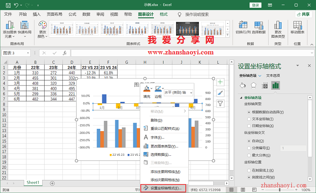The image size is (316, 193).
Task: Choose 删除(D) from context menu
Action: [x=165, y=120]
